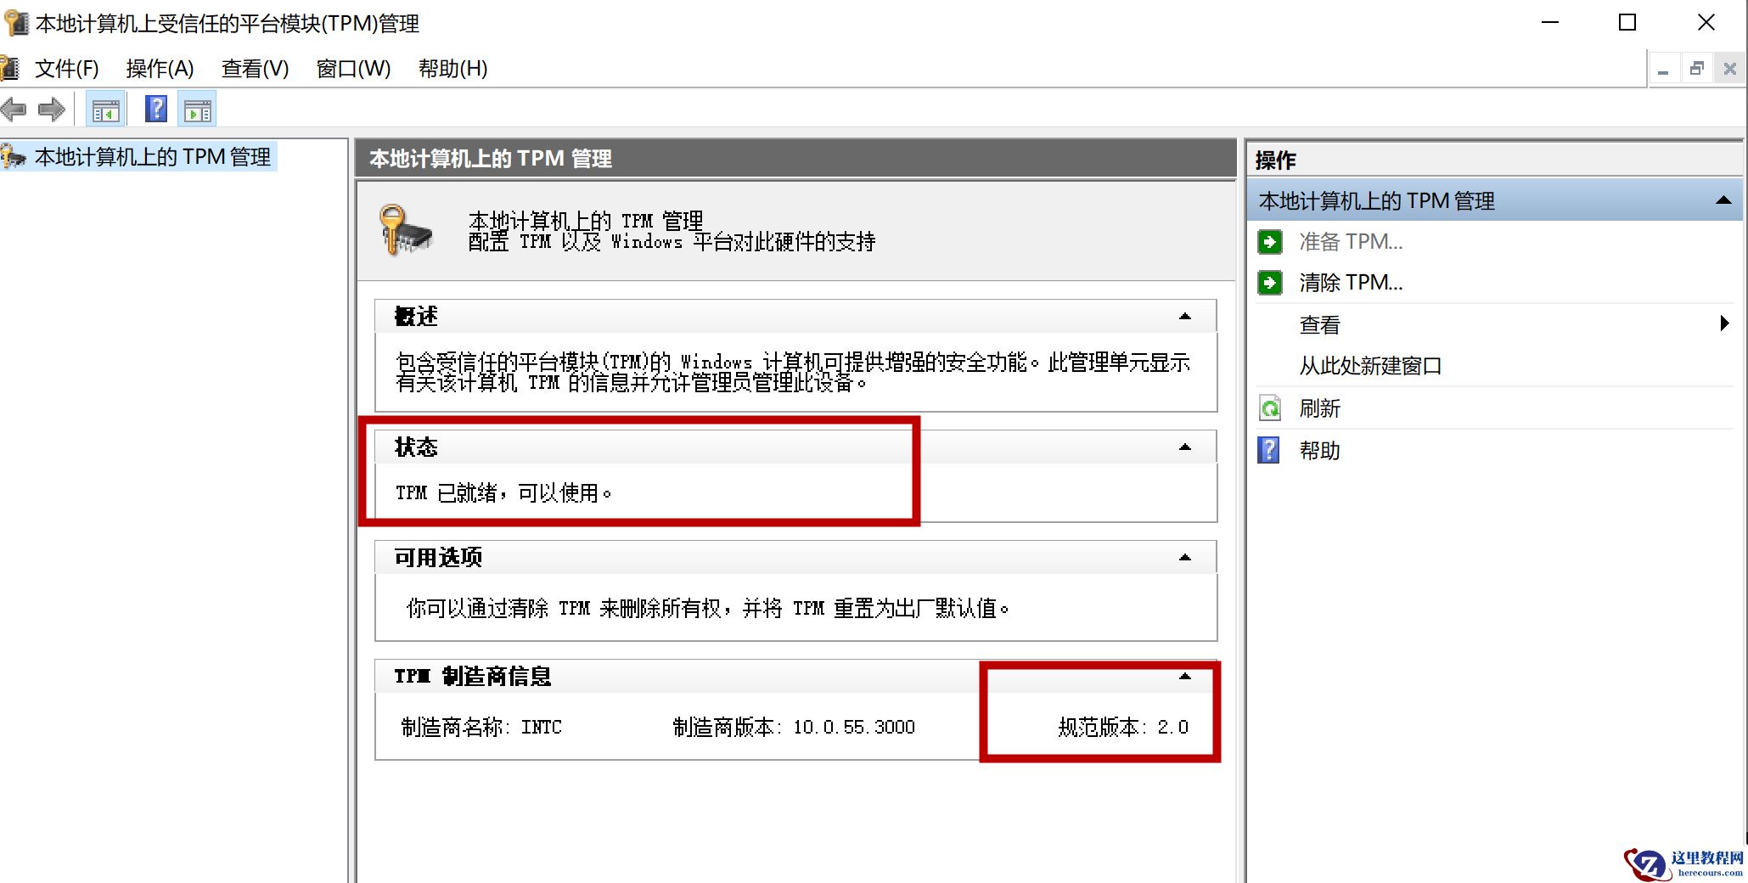
Task: Collapse the 状态 section
Action: (x=1183, y=446)
